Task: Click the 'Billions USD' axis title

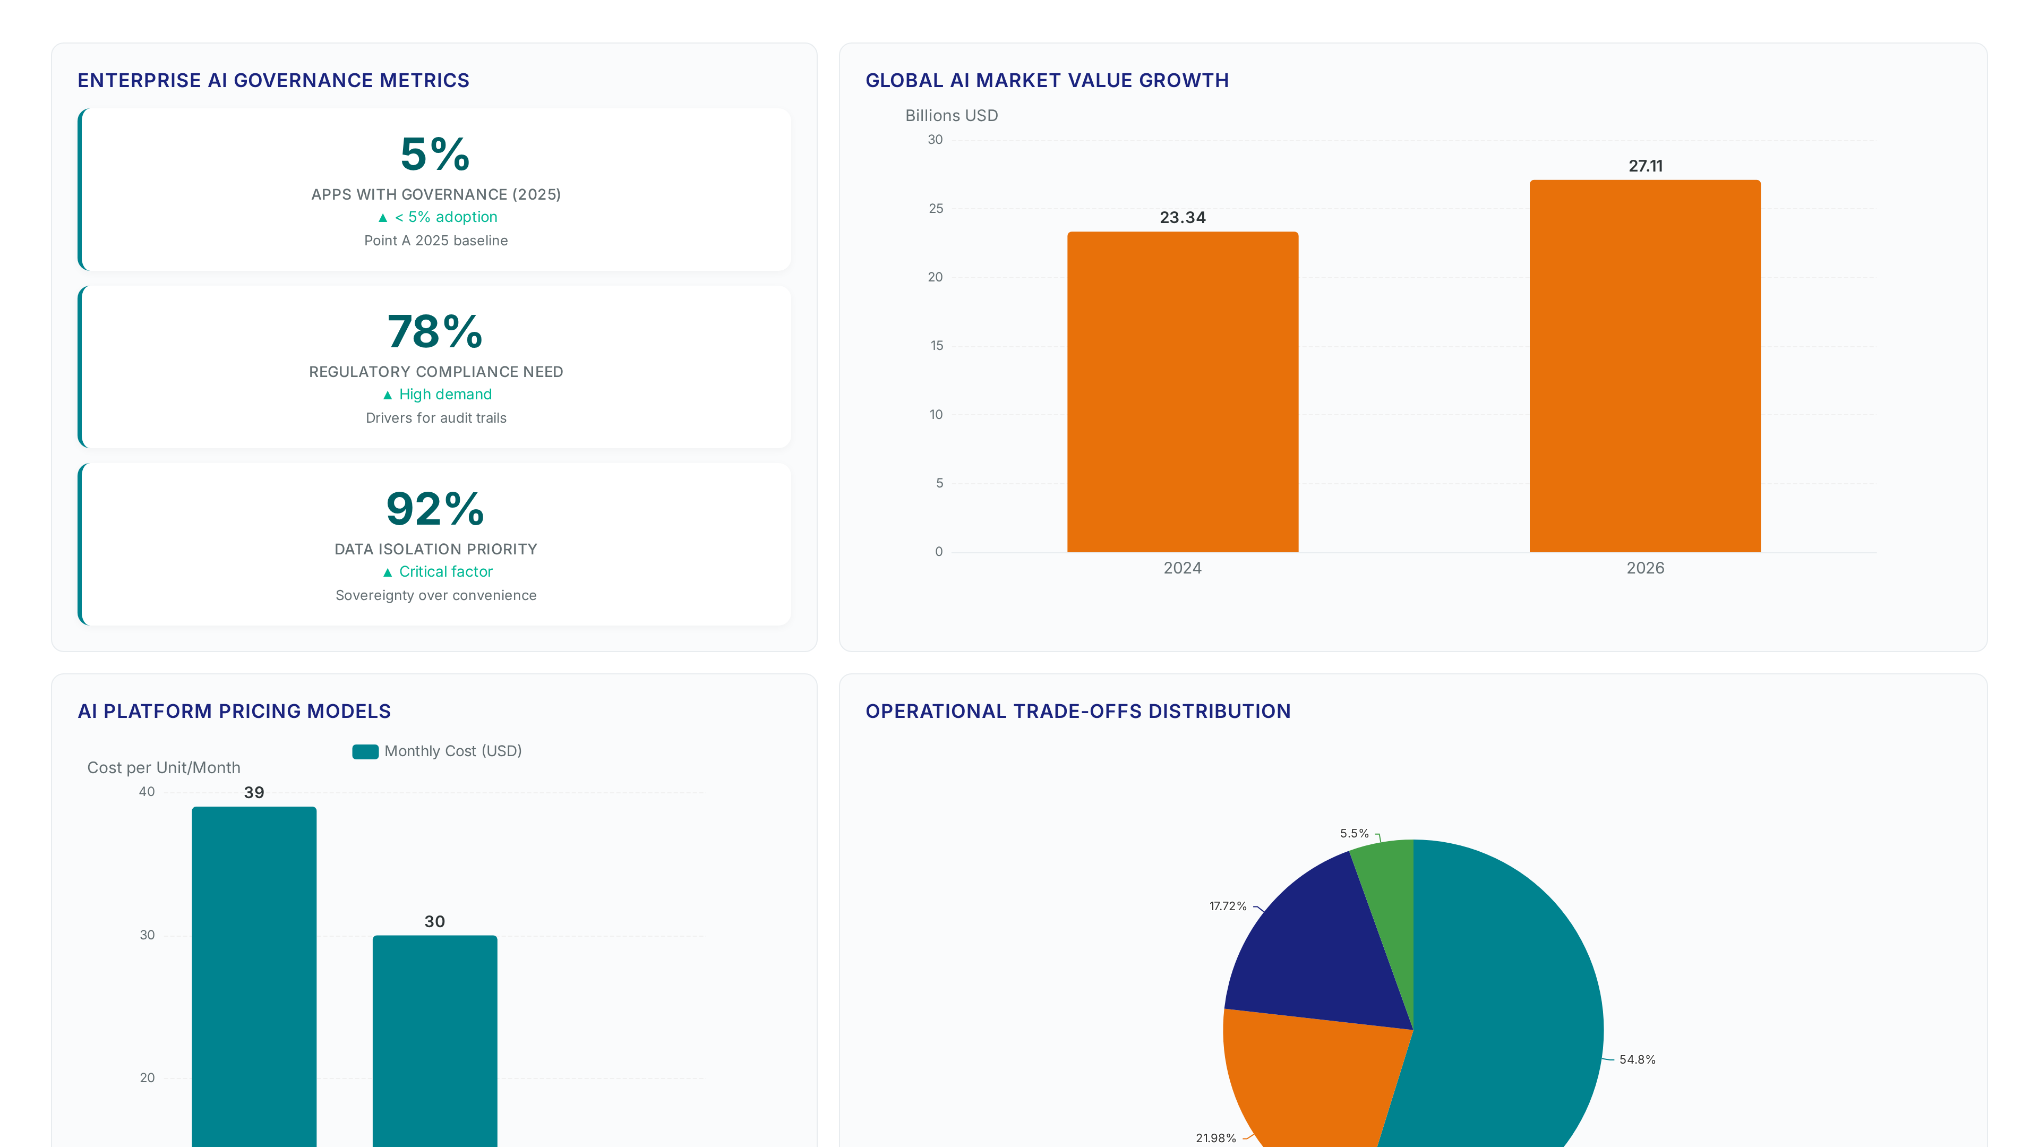Action: tap(952, 116)
